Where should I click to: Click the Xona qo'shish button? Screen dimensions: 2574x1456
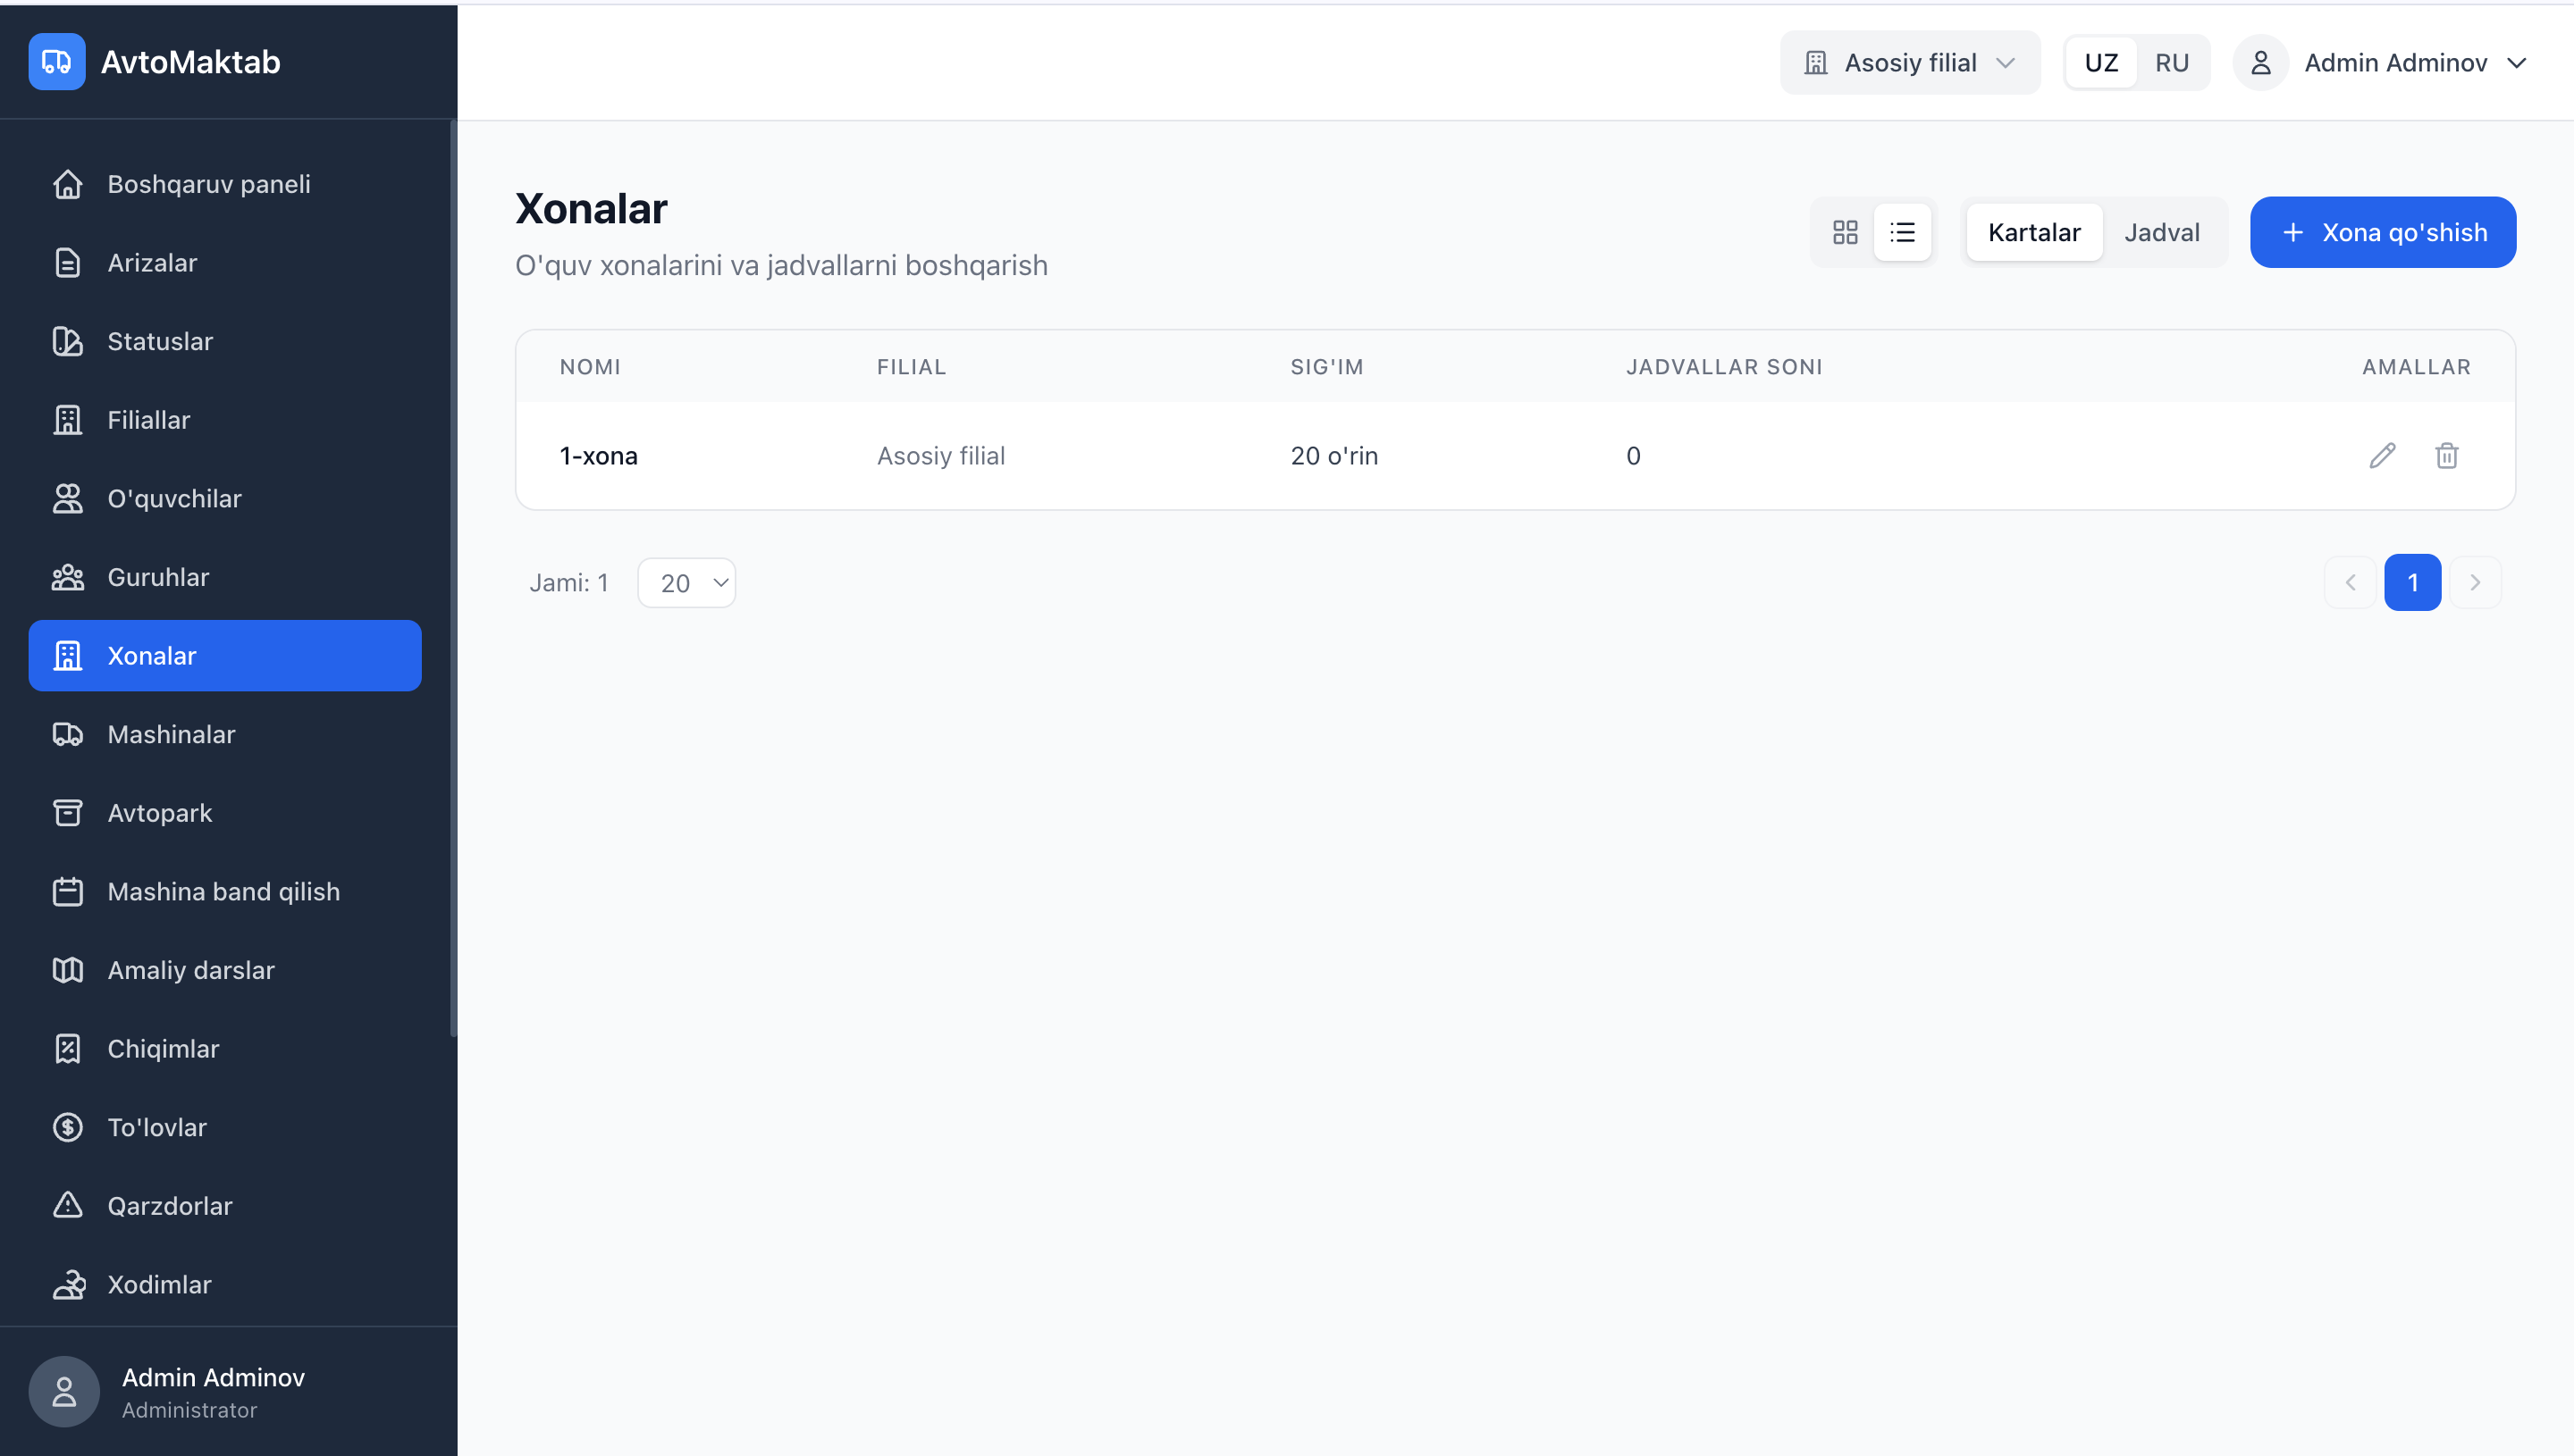[x=2382, y=233]
